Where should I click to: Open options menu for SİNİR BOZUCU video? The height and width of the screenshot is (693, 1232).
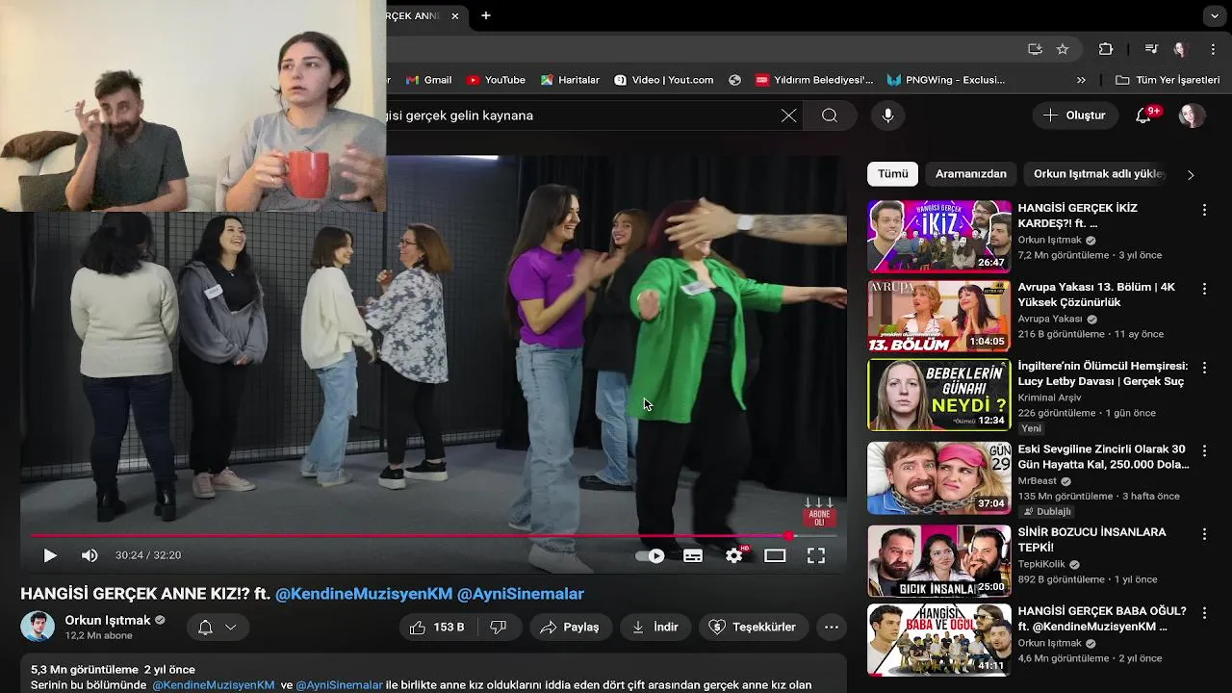1204,533
